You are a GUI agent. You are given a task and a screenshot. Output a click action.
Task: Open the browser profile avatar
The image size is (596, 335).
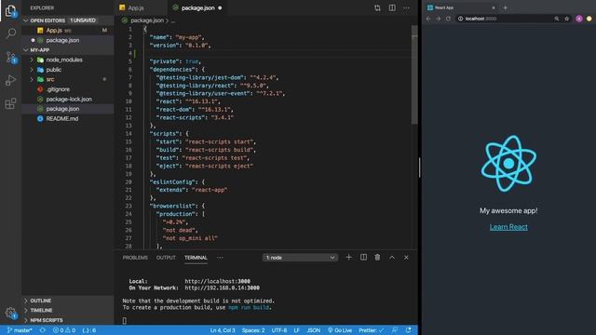[x=579, y=19]
